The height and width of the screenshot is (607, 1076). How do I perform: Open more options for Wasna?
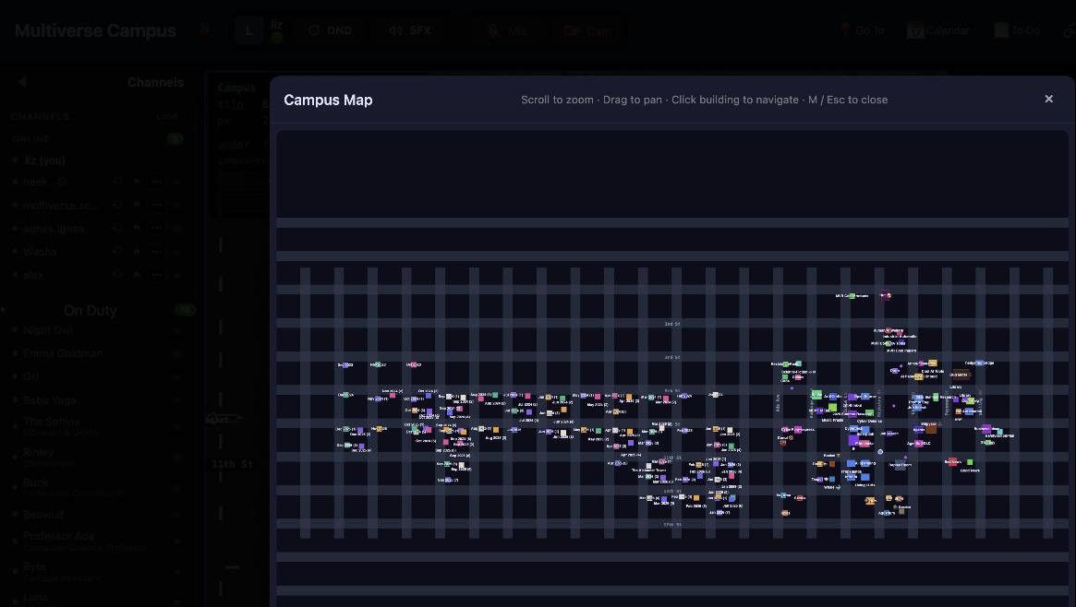pos(156,252)
